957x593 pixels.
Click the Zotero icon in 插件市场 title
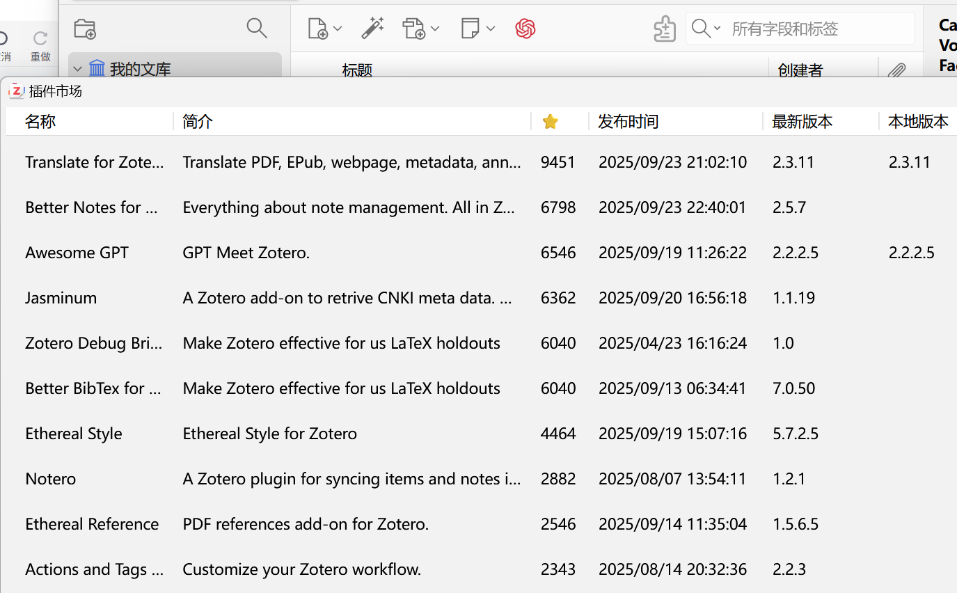(x=17, y=90)
